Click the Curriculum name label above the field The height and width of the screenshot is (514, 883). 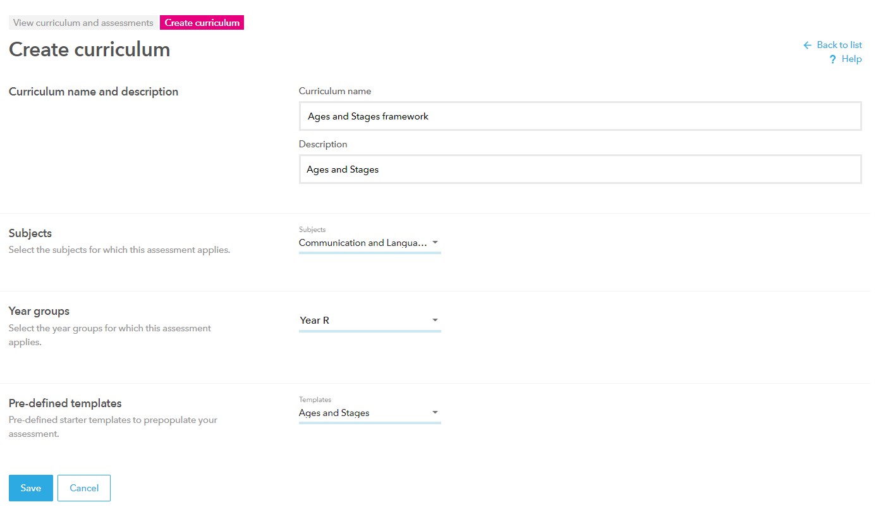[x=335, y=91]
